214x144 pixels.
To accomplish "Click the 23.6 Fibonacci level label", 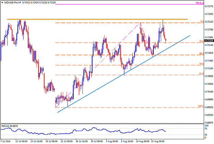I will (x=201, y=41).
